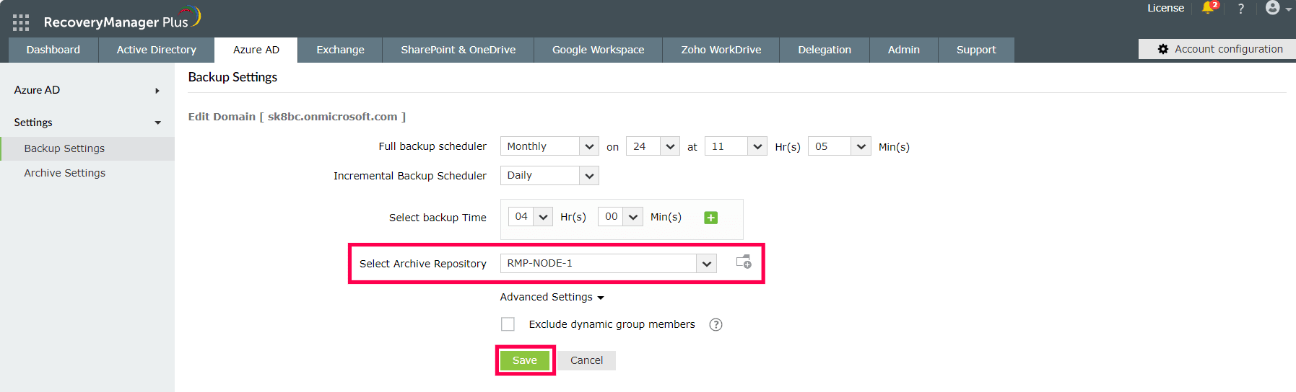Select Backup Settings in the sidebar
This screenshot has height=392, width=1296.
pyautogui.click(x=87, y=148)
